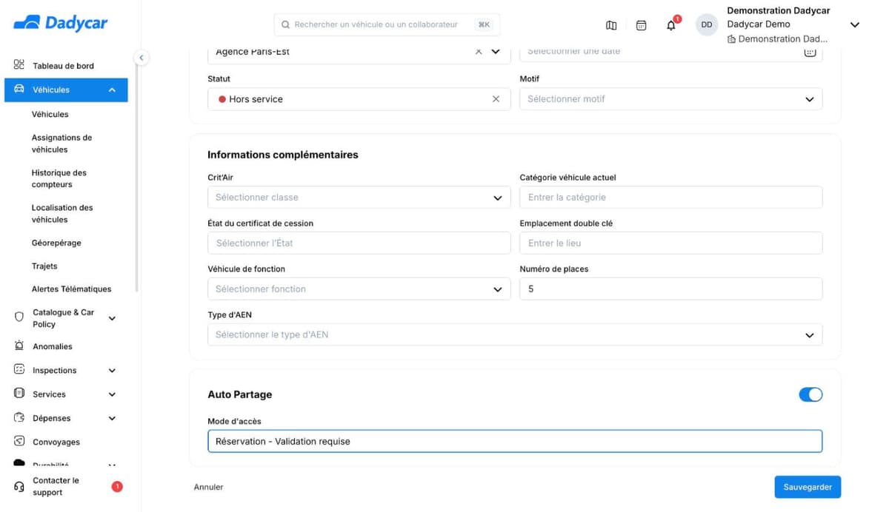This screenshot has width=889, height=512.
Task: Open the date picker calendar icon
Action: pyautogui.click(x=810, y=52)
